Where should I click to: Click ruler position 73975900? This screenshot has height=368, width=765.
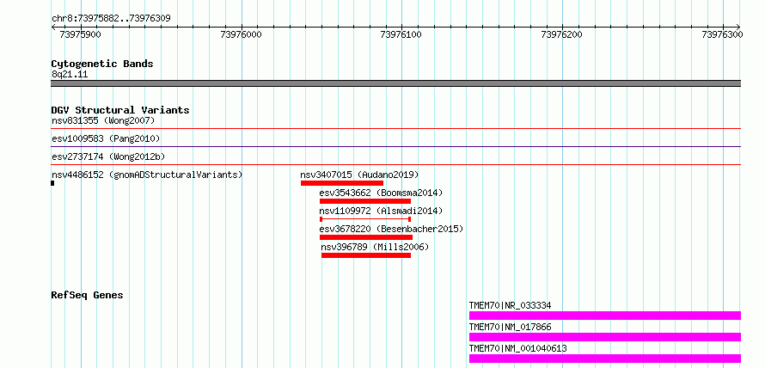point(80,34)
